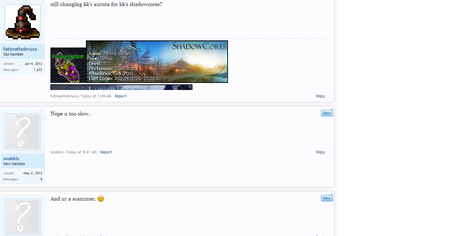Image resolution: width=463 pixels, height=236 pixels.
Task: Click fatimathebruxa's message count 1,632
Action: (38, 70)
